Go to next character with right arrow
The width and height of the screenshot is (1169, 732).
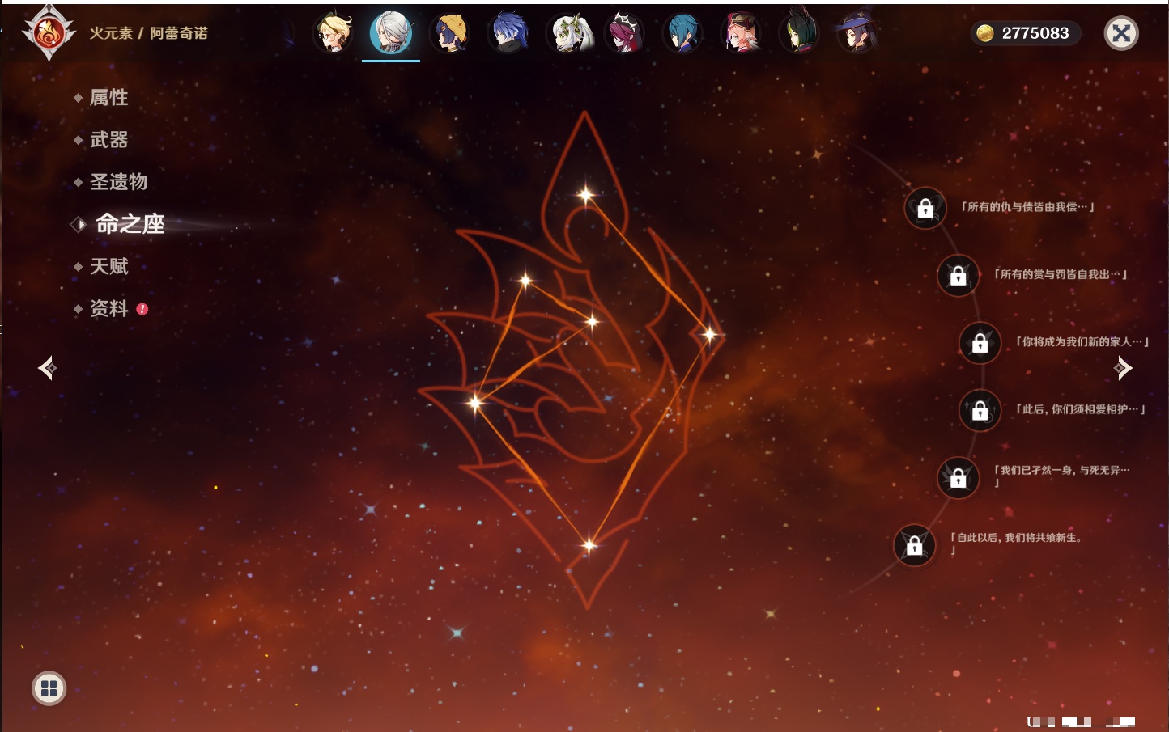(1123, 368)
